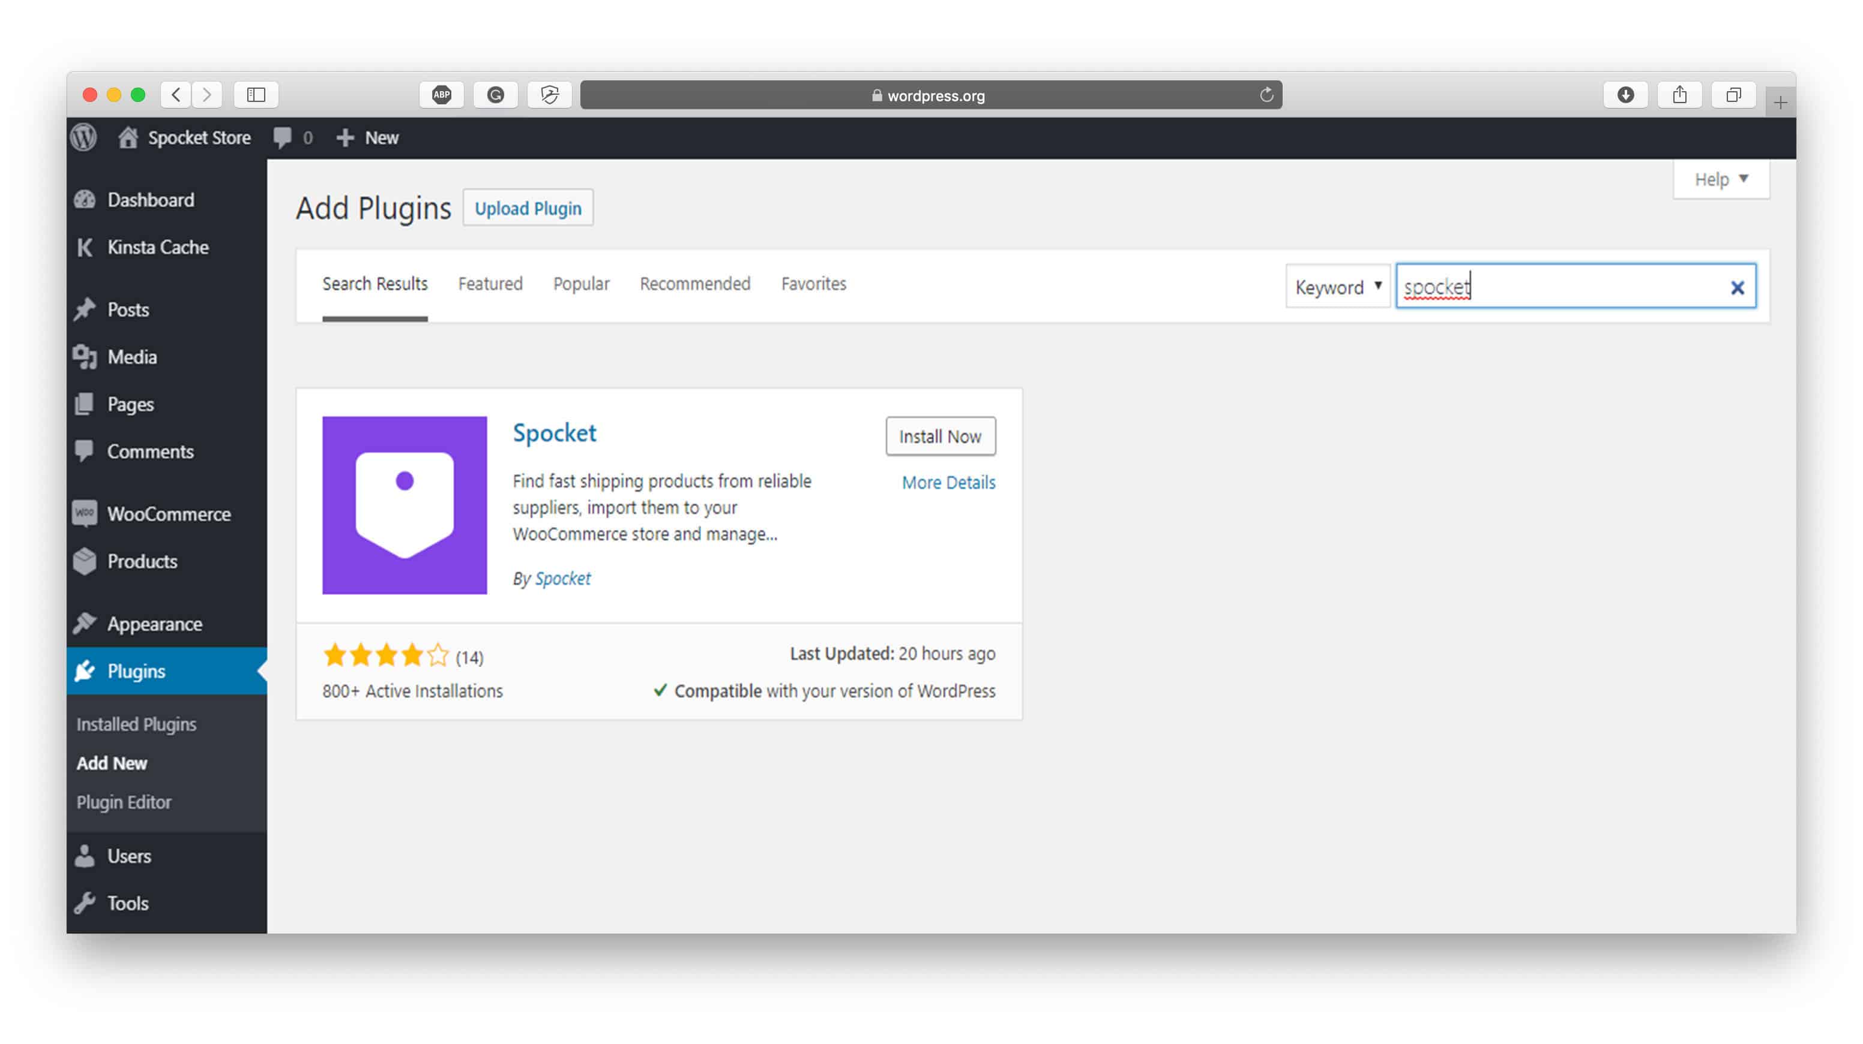
Task: Open WooCommerce from its sidebar icon
Action: tap(84, 514)
